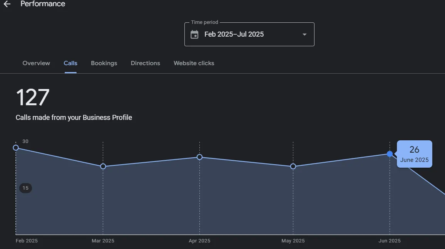
Task: Click 'Calls made from your Business Profile' text
Action: [x=74, y=118]
